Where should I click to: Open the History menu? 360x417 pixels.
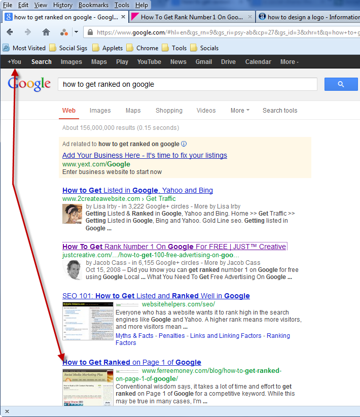[63, 5]
